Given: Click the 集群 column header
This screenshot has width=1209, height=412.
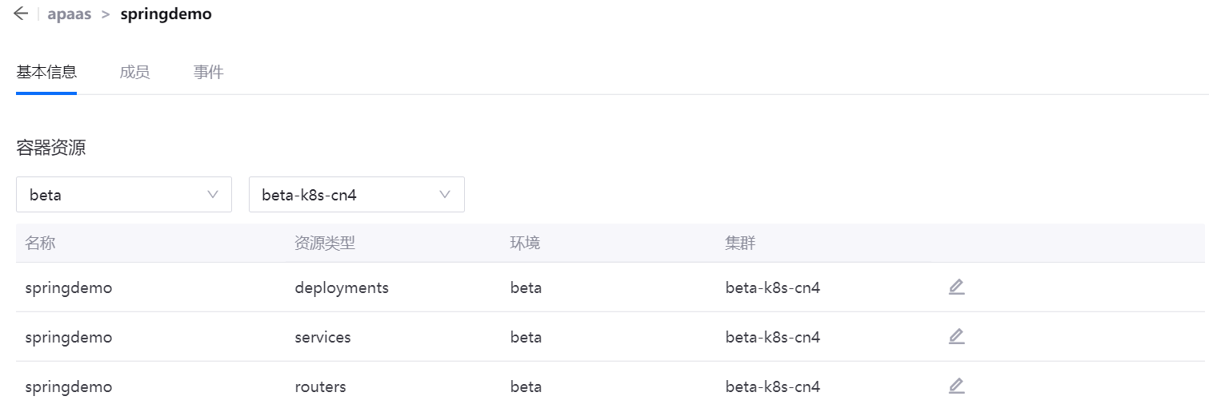Looking at the screenshot, I should tap(740, 244).
